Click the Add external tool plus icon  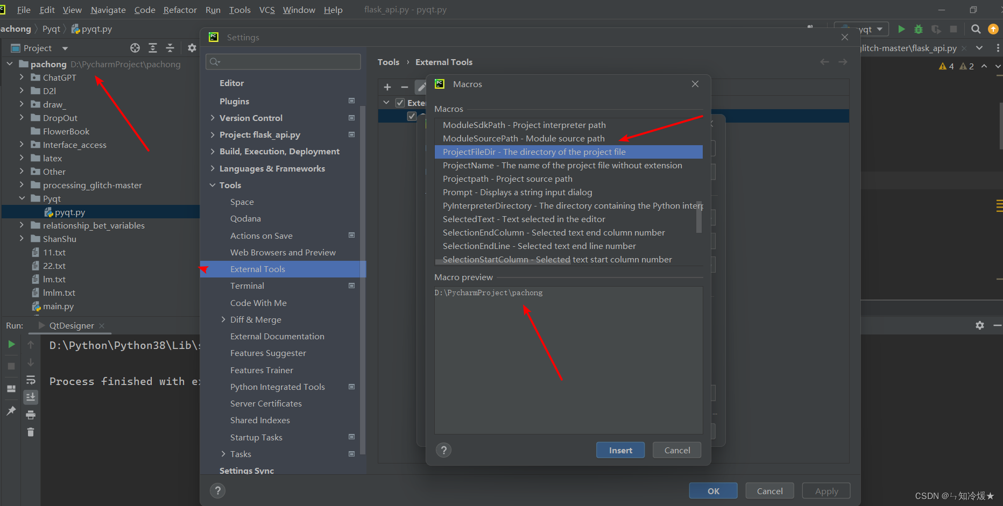387,87
